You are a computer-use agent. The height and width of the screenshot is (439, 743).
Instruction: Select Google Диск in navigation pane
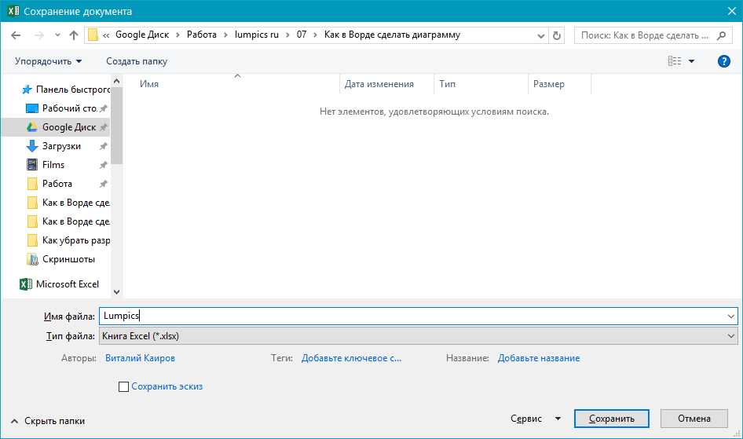[68, 127]
